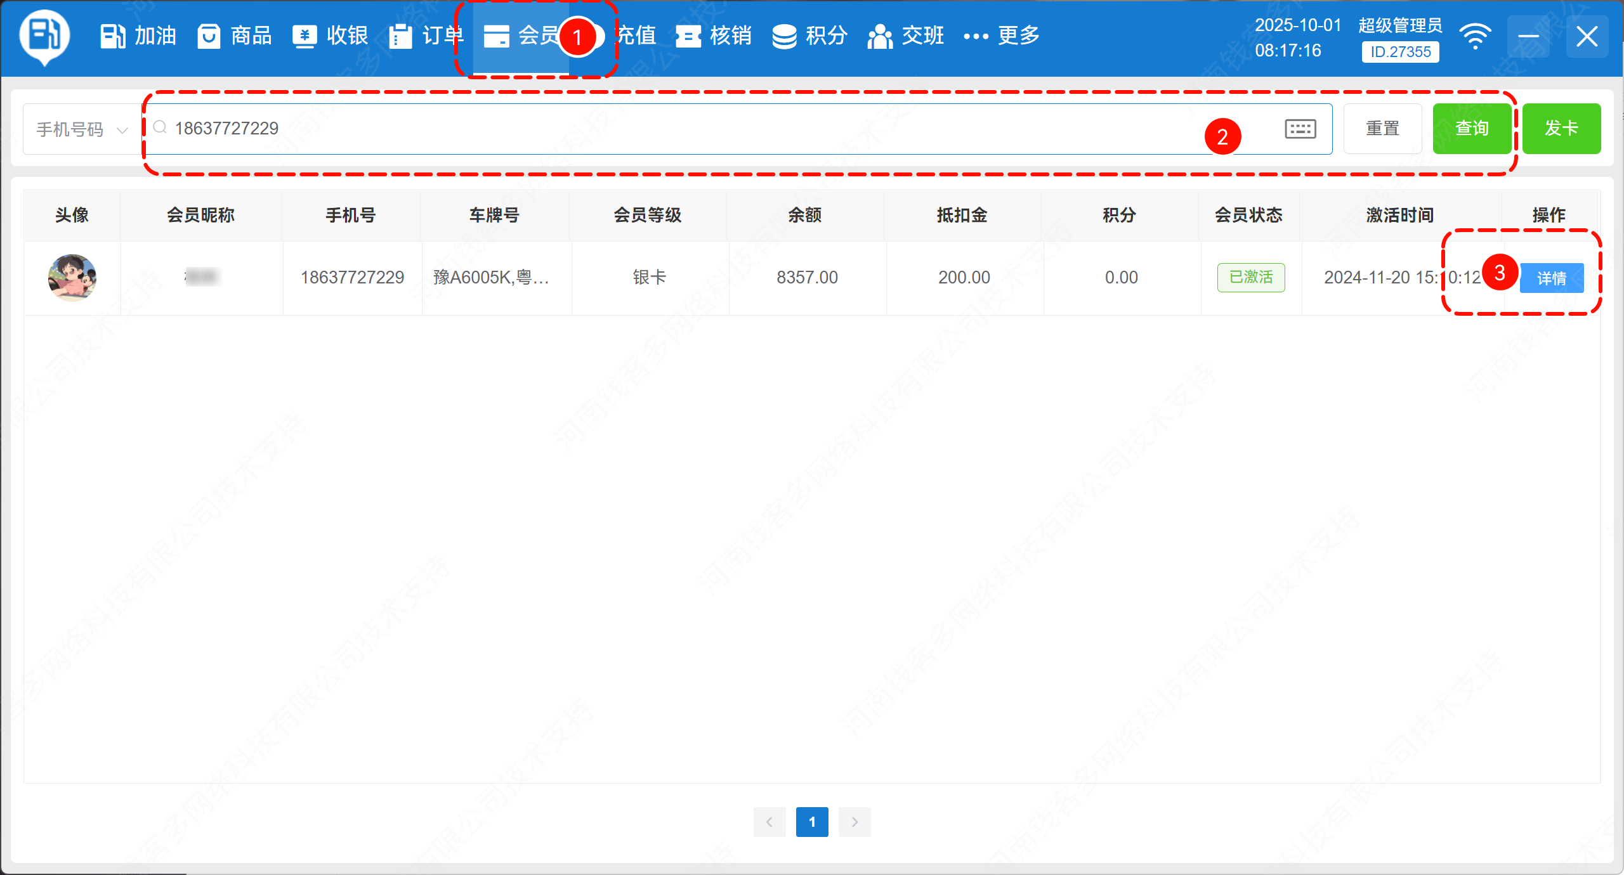Check the WiFi signal status icon
This screenshot has width=1624, height=875.
pyautogui.click(x=1475, y=36)
